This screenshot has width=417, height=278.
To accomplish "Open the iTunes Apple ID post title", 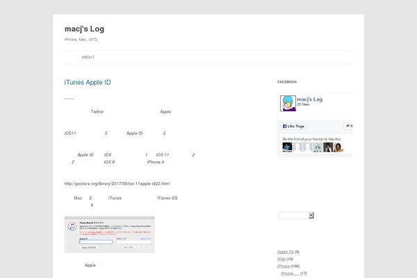I will (88, 83).
